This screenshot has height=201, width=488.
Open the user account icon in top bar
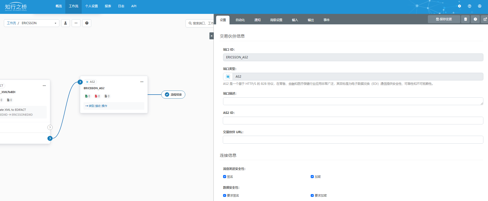coord(480,6)
